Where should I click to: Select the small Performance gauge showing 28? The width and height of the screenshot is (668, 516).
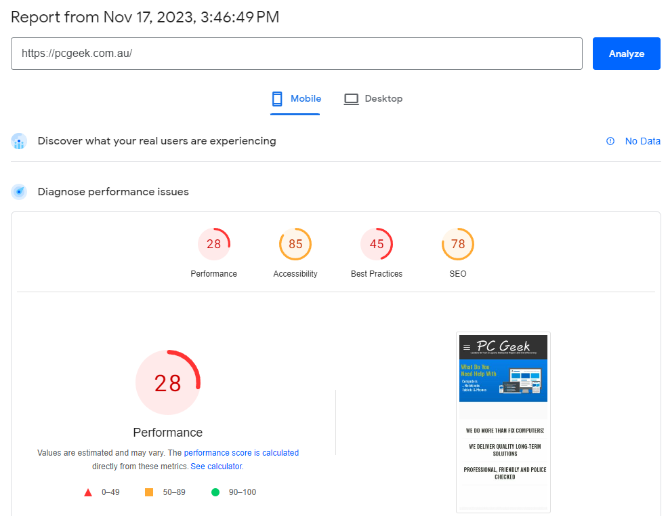214,244
